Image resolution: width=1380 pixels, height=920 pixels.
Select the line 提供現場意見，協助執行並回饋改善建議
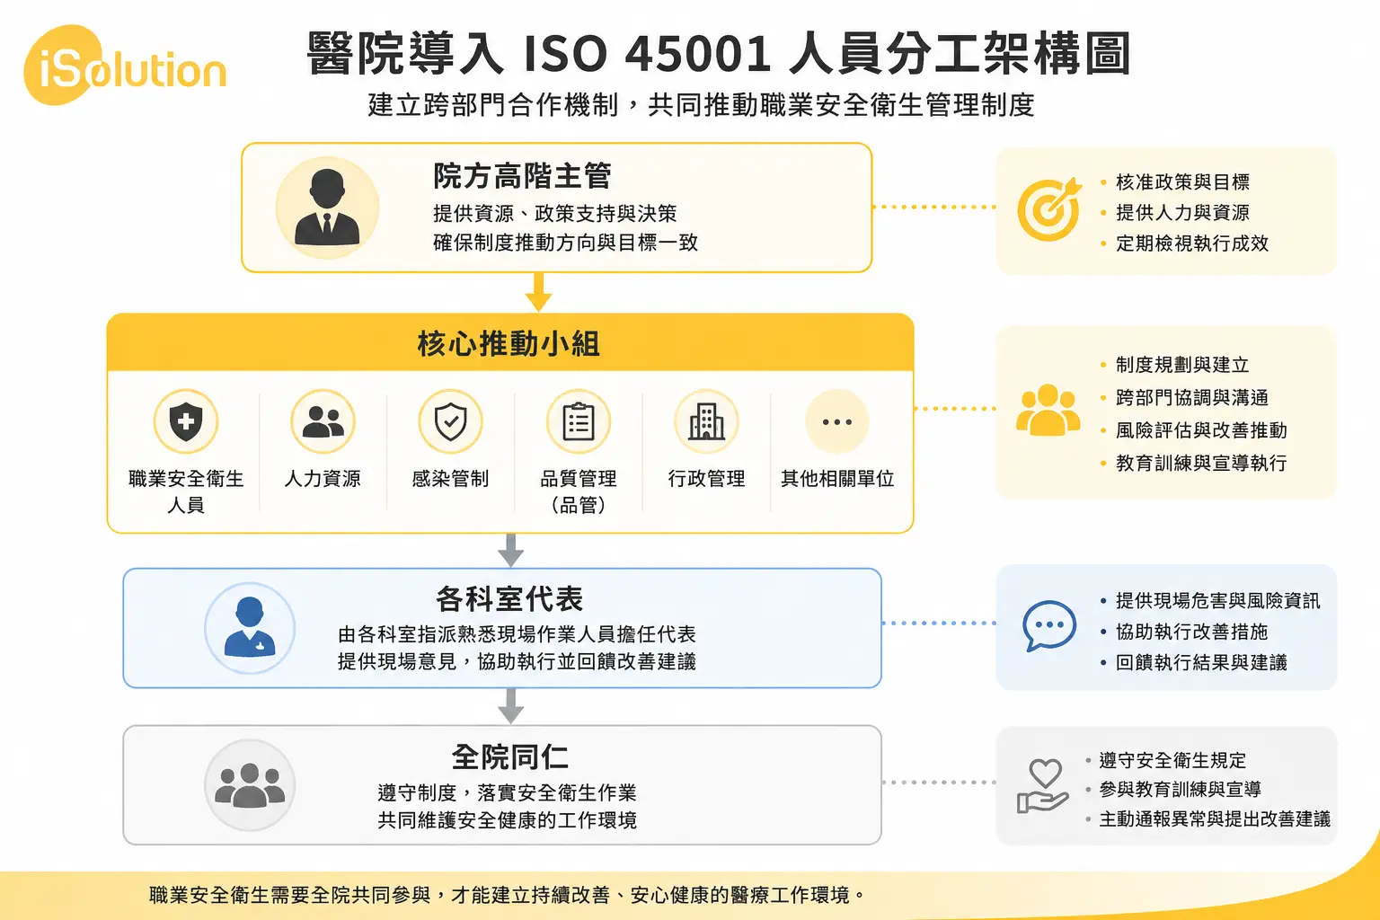(517, 662)
